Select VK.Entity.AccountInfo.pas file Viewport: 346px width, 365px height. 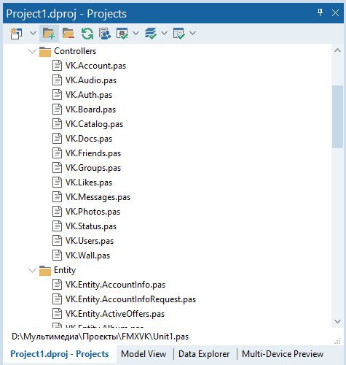115,285
